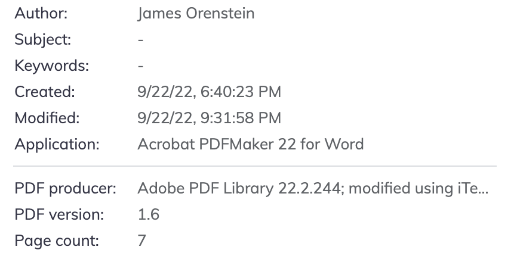The height and width of the screenshot is (256, 517).
Task: Click the Keywords field label
Action: 51,65
